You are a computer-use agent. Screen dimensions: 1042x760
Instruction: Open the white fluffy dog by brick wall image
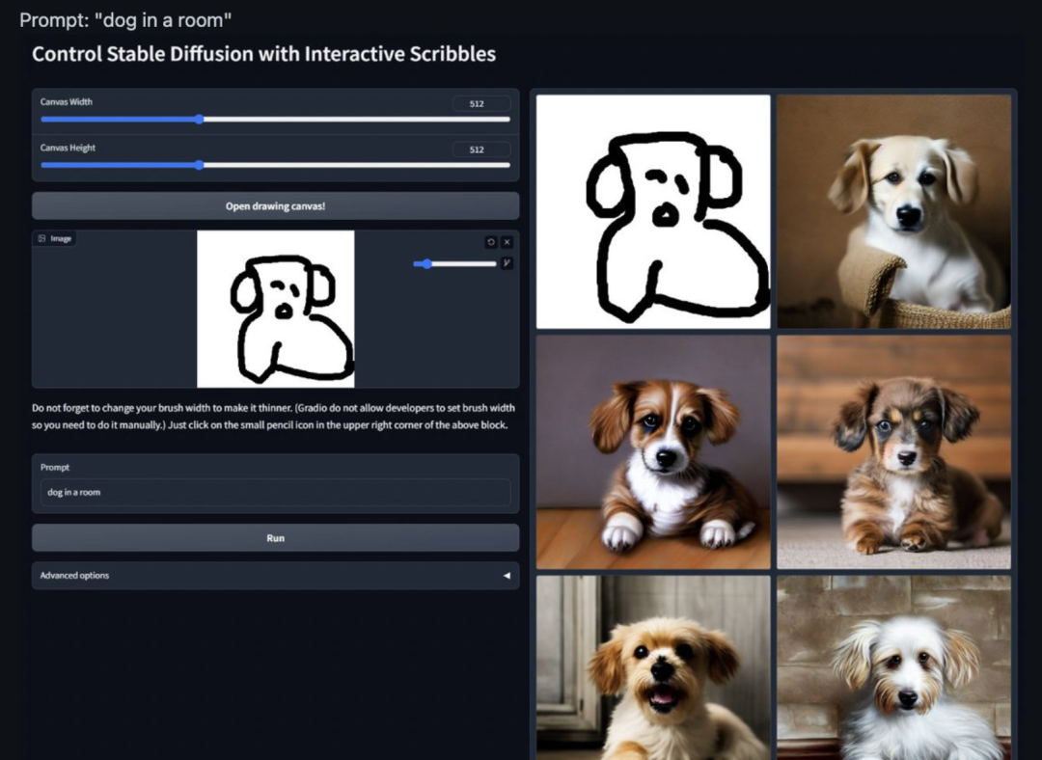[893, 667]
